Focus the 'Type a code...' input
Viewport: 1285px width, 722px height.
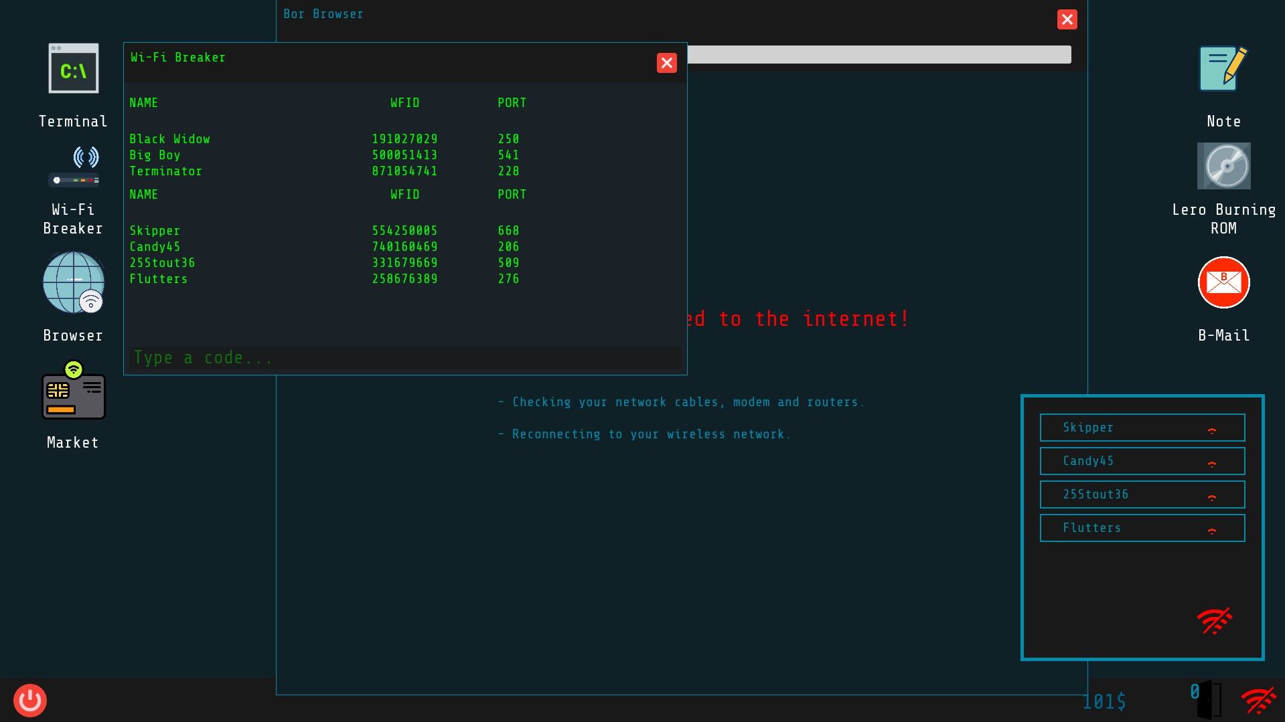(405, 358)
